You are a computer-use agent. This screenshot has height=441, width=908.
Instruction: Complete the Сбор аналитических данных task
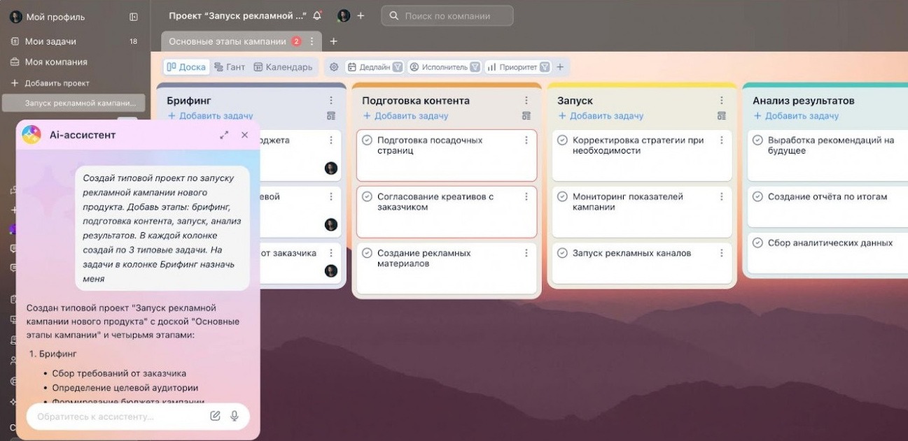pos(758,241)
